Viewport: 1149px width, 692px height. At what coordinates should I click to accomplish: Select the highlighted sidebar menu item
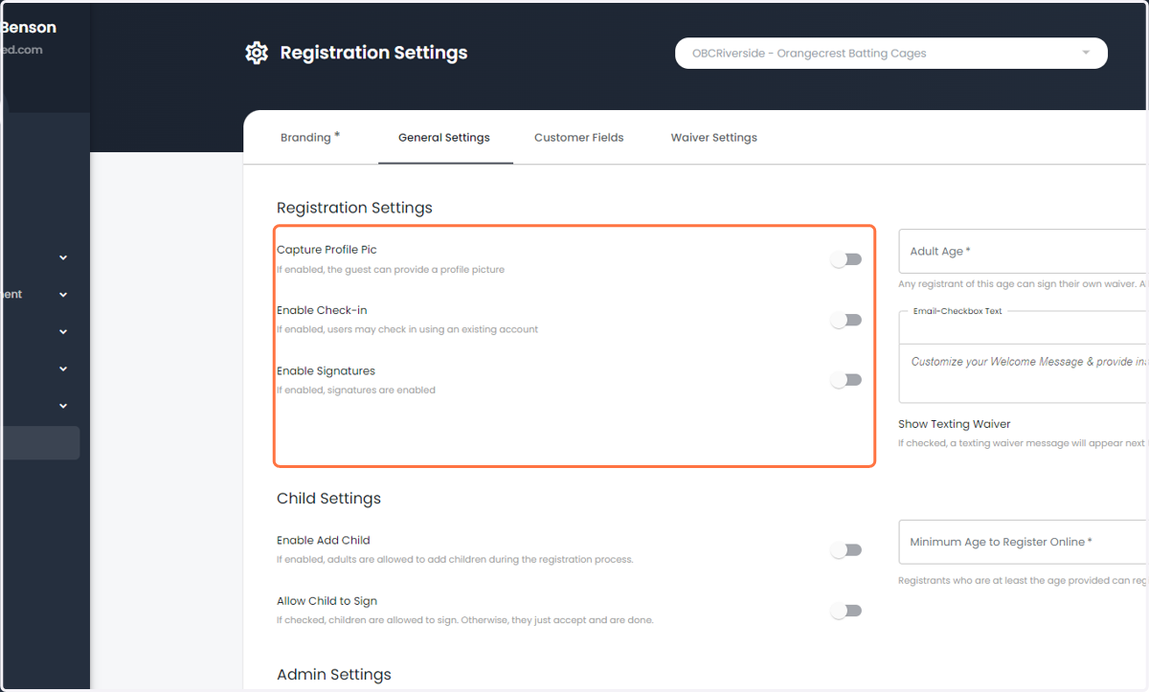tap(39, 443)
